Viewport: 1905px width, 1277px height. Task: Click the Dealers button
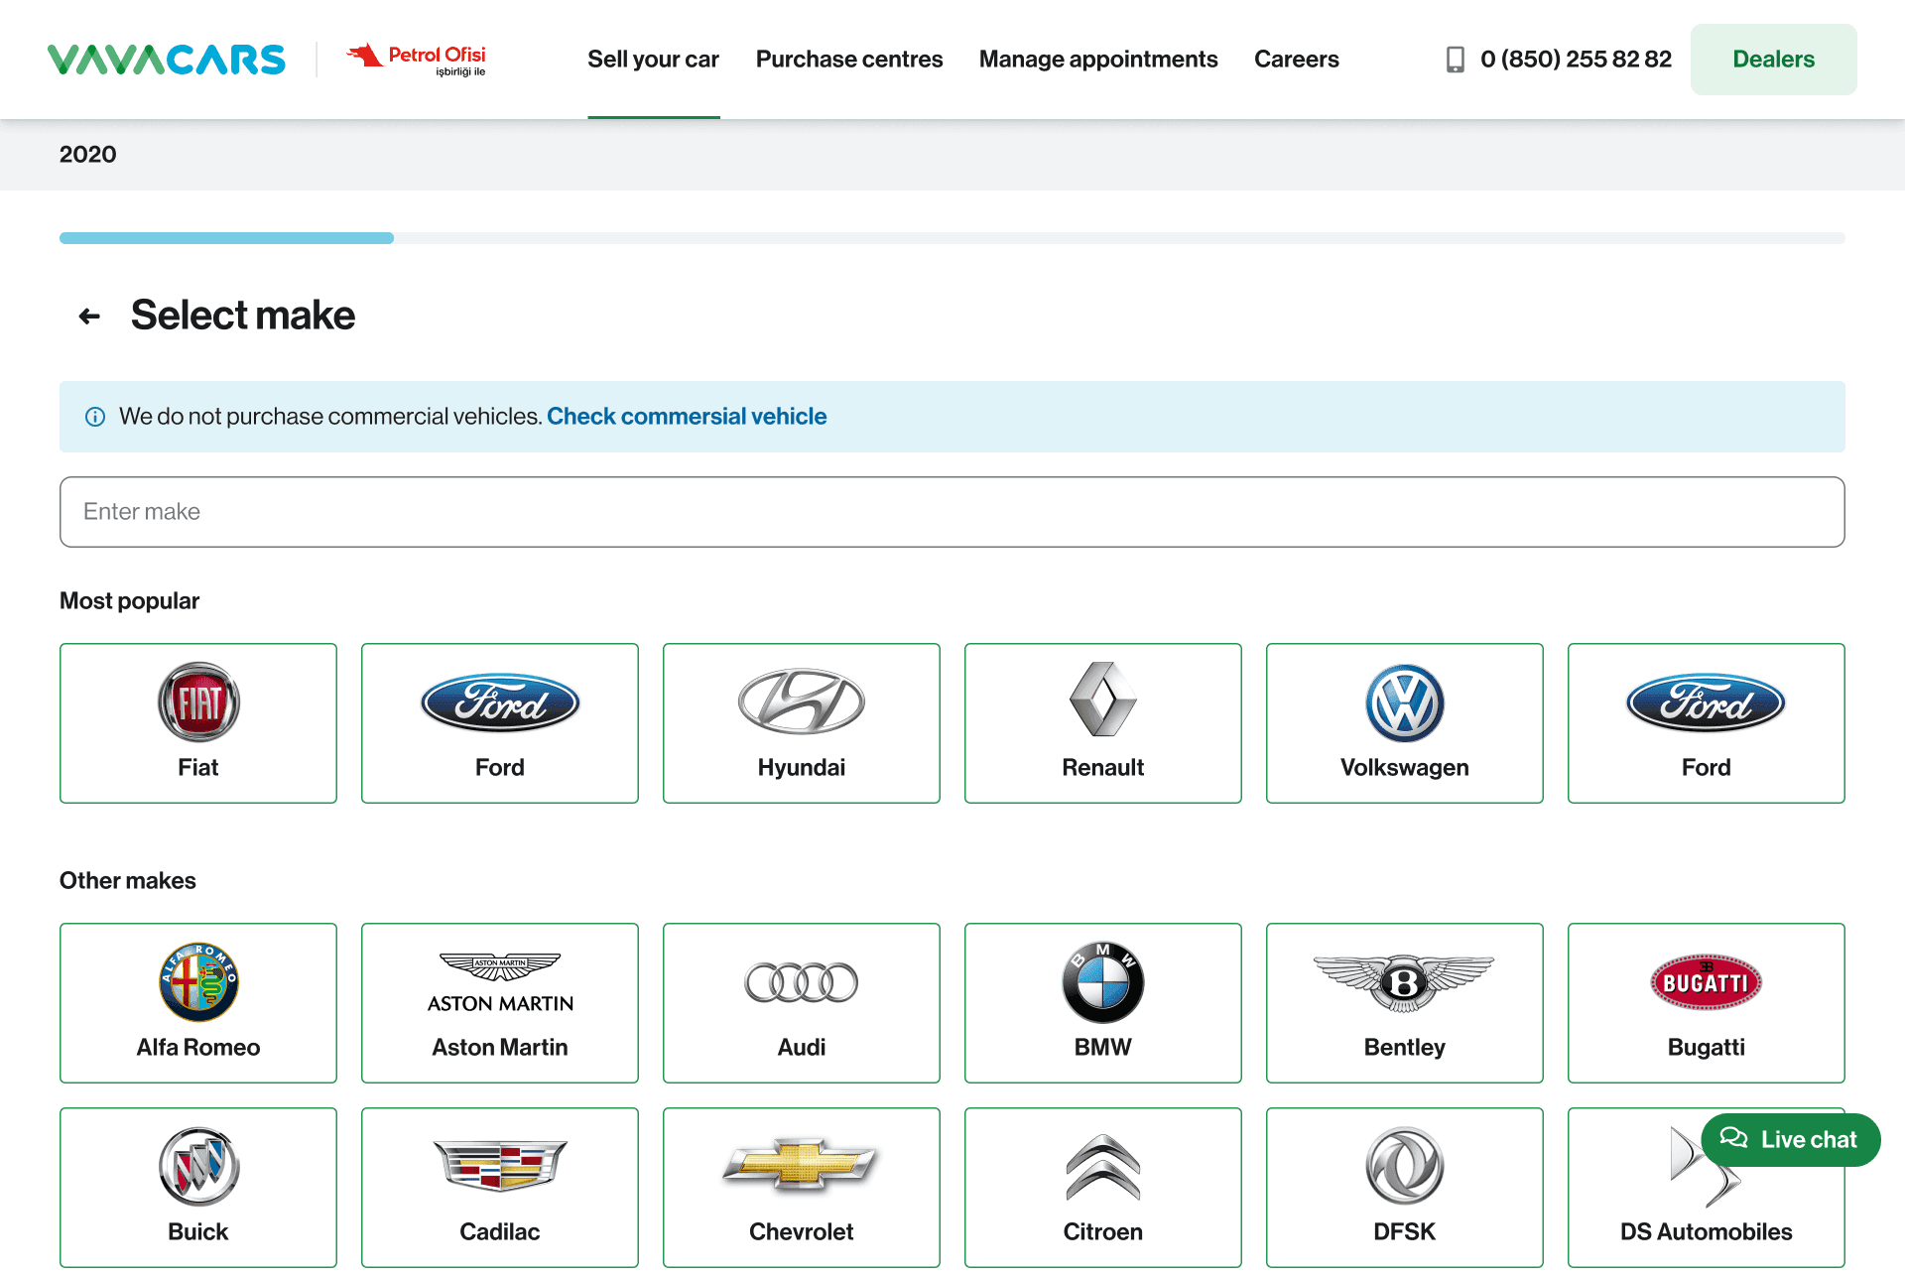coord(1773,60)
